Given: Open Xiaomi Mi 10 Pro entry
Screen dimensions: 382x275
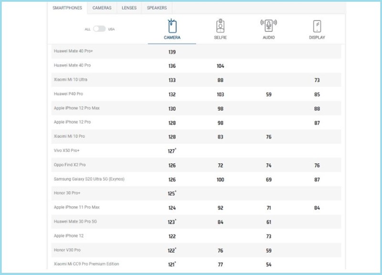Looking at the screenshot, I should (x=69, y=136).
